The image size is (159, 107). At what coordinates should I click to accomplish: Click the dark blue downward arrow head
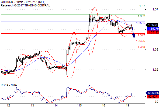pyautogui.click(x=134, y=36)
